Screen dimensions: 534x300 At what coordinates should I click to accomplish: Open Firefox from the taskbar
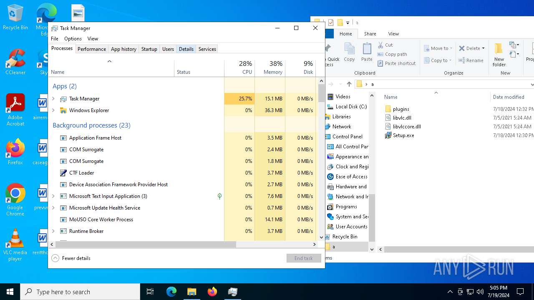click(x=212, y=292)
